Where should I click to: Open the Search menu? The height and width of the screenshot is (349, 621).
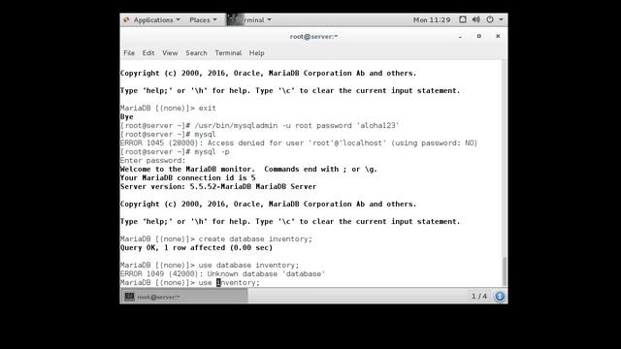pos(196,53)
